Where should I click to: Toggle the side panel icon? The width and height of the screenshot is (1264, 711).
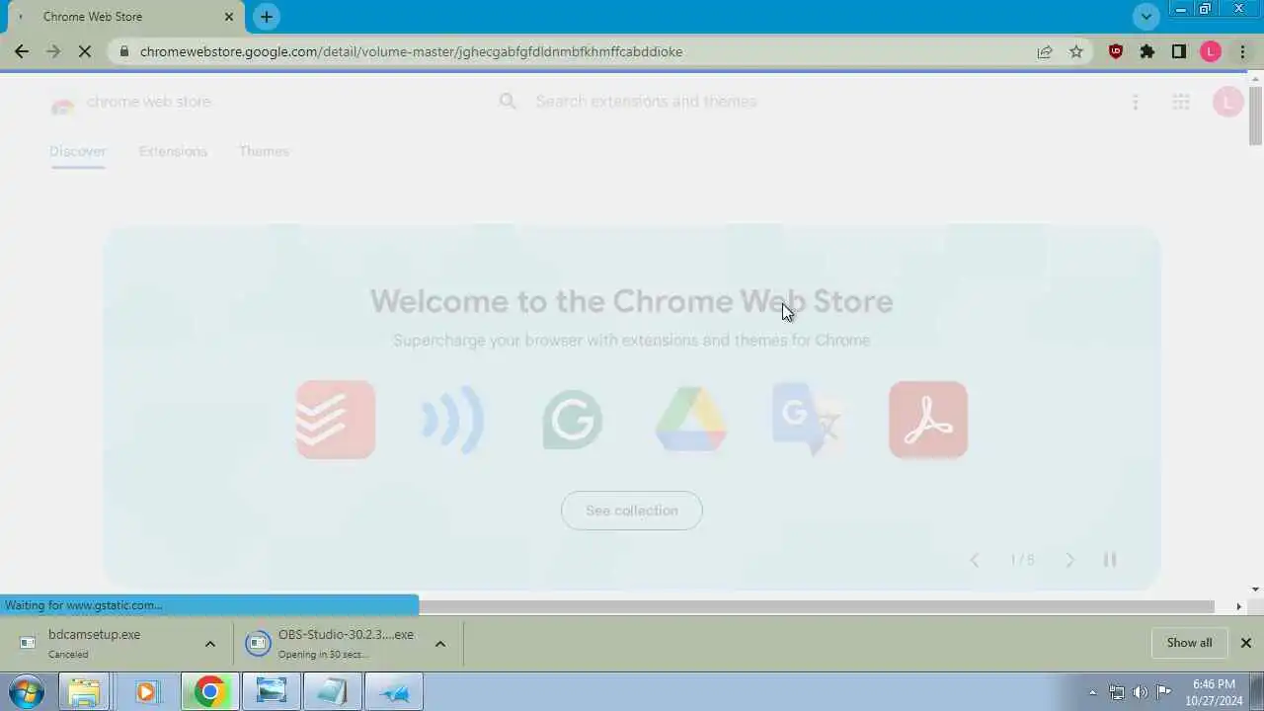tap(1179, 51)
